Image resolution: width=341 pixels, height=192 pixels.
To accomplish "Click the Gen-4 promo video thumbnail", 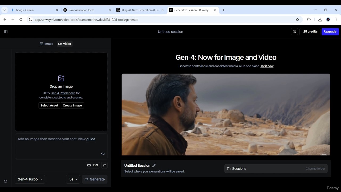I will pos(226,114).
